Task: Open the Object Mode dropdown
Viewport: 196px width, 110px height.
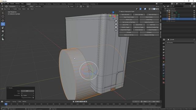Action: 6,9
